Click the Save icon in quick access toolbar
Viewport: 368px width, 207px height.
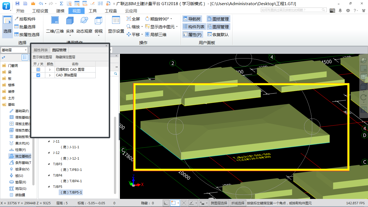pos(18,4)
